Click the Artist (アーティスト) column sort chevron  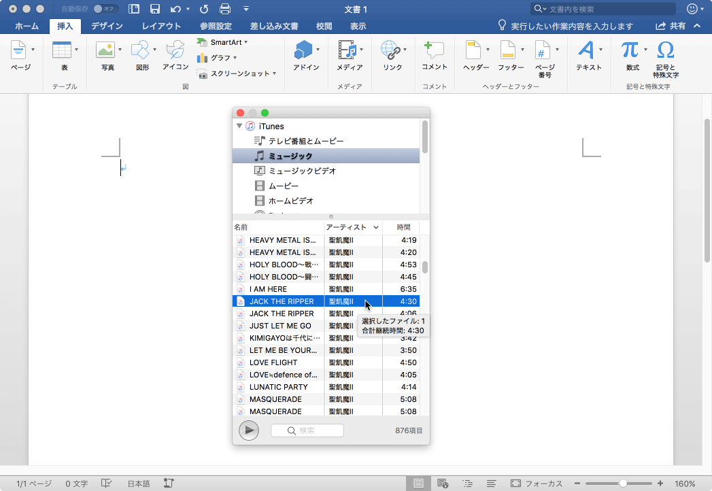coord(376,227)
